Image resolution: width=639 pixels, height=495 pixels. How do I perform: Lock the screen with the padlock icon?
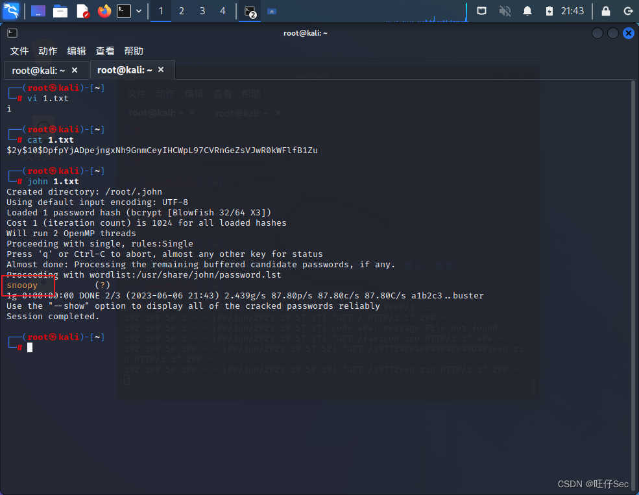point(606,11)
